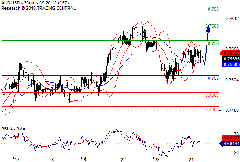
Task: Click date marker 22 on time axis
Action: 123,160
